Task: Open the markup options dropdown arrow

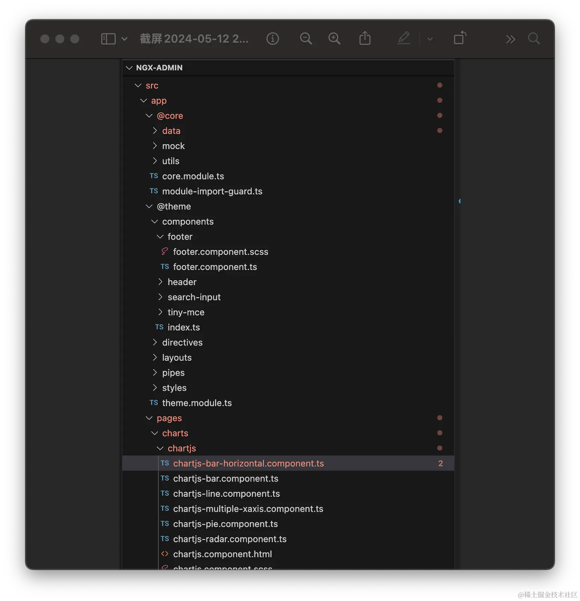Action: tap(430, 39)
